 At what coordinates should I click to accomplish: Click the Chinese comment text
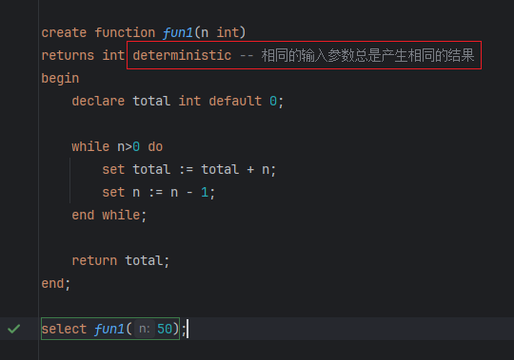pyautogui.click(x=367, y=55)
